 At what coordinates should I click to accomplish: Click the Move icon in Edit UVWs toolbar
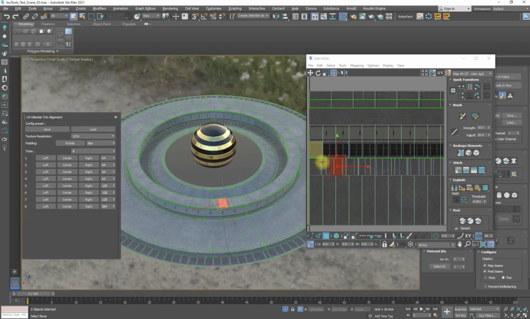[310, 73]
